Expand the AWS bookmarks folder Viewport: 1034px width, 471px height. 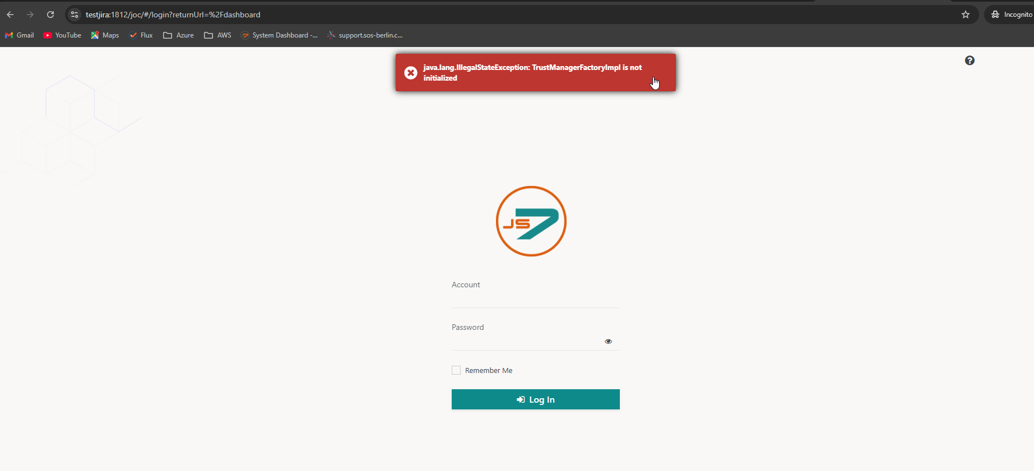click(x=217, y=35)
